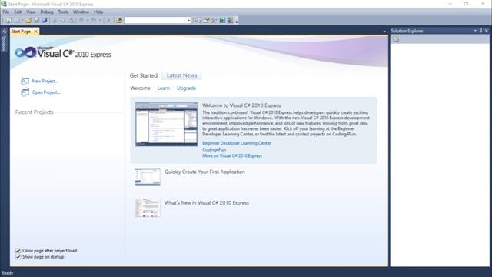This screenshot has height=277, width=492.
Task: Click the Open Project link
Action: pyautogui.click(x=46, y=92)
